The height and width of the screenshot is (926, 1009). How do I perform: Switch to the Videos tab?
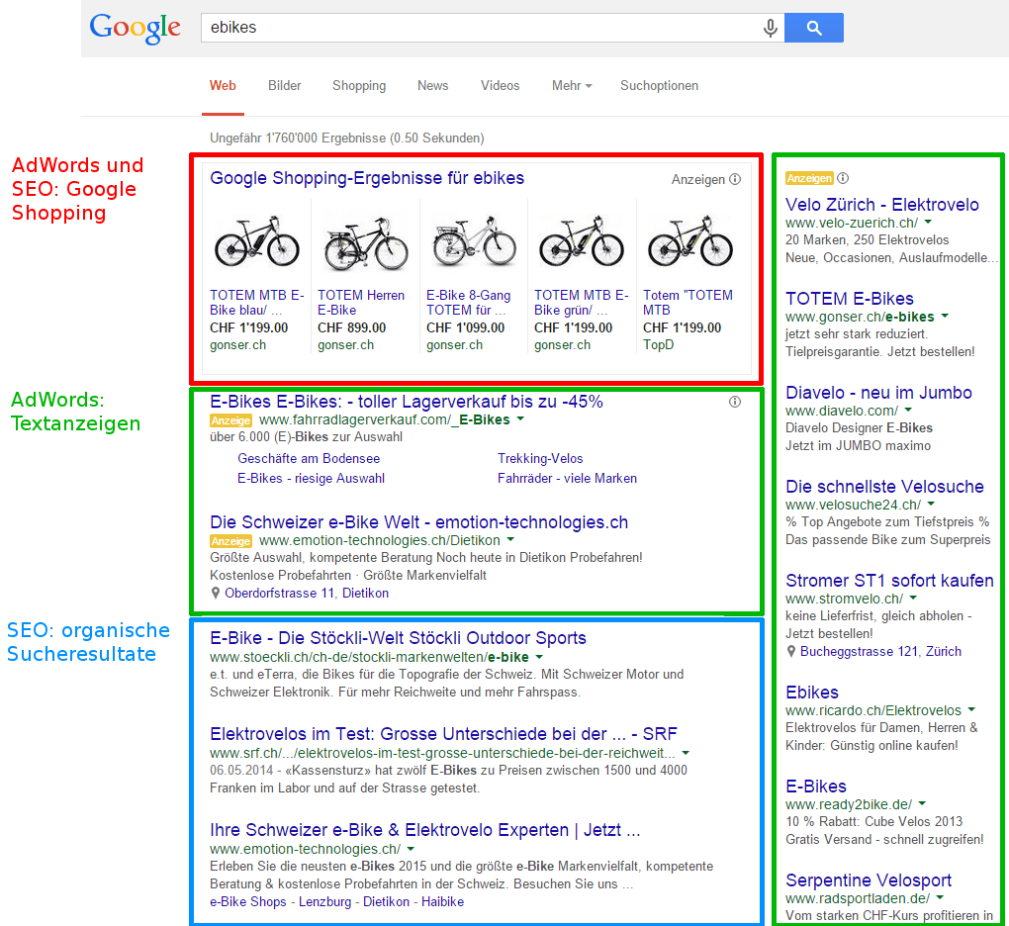(500, 86)
